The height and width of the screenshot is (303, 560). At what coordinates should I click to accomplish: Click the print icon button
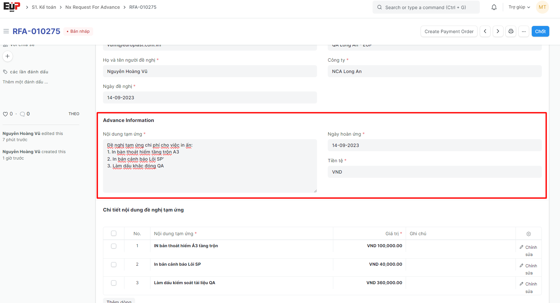(x=511, y=31)
